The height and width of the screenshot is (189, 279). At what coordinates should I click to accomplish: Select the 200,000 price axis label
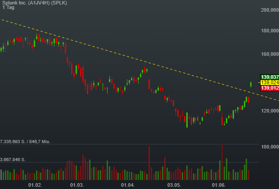270,10
